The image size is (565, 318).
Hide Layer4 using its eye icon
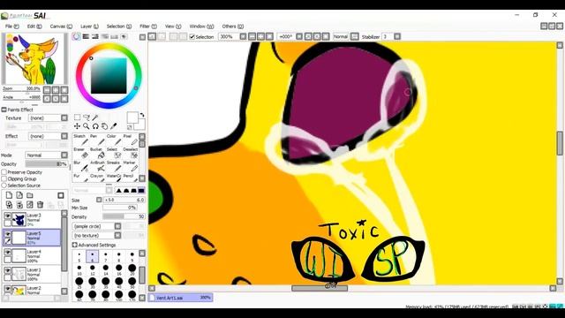pyautogui.click(x=7, y=252)
